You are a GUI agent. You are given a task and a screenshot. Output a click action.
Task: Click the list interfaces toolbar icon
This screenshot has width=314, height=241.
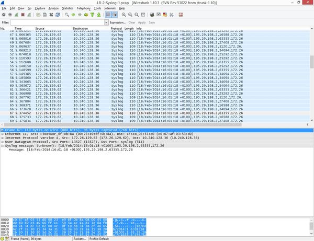(x=4, y=15)
